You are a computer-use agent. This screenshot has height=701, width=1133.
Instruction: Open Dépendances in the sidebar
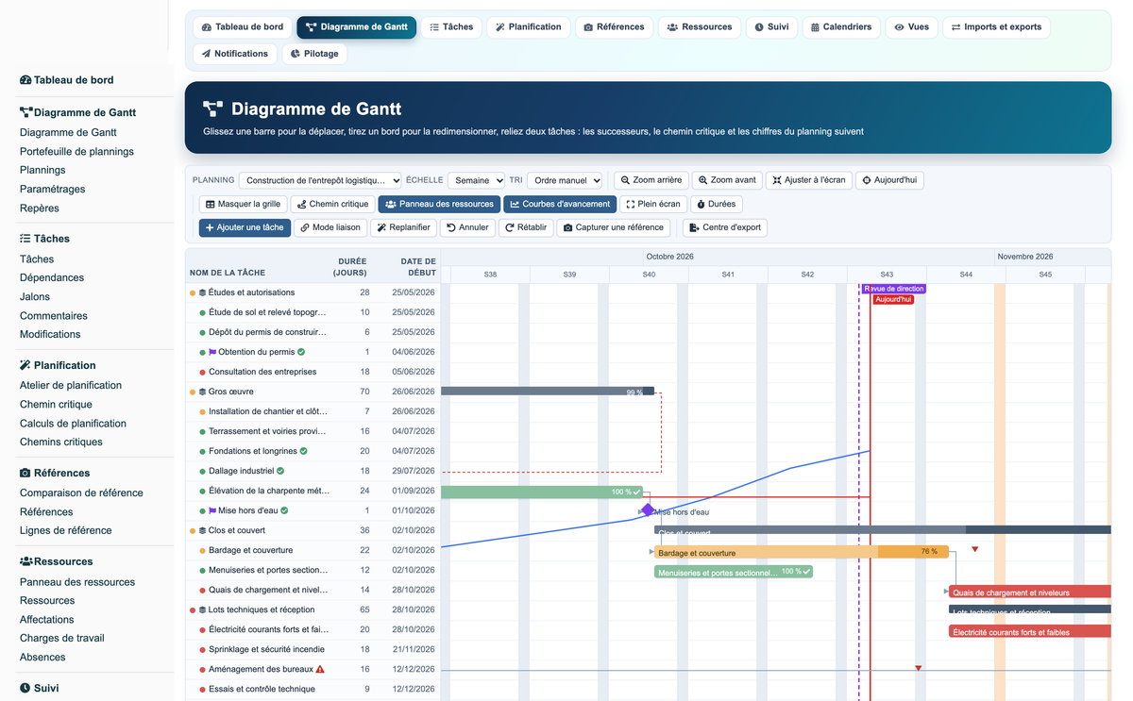point(52,277)
